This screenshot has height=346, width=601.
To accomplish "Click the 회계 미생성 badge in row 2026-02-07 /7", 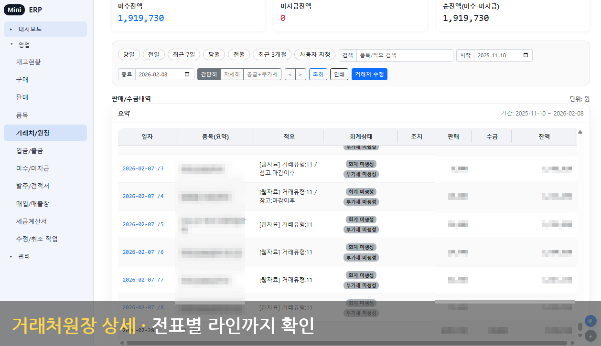I will click(x=361, y=275).
